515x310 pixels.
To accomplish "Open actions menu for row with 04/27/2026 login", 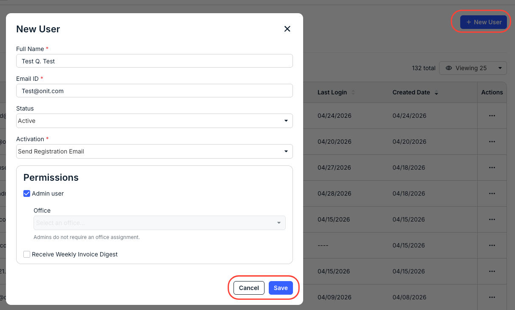I will pos(492,168).
